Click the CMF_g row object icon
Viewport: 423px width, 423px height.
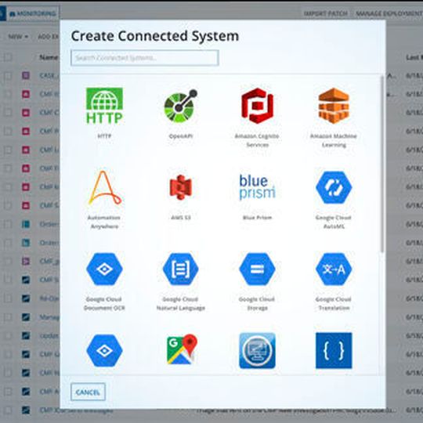point(26,261)
